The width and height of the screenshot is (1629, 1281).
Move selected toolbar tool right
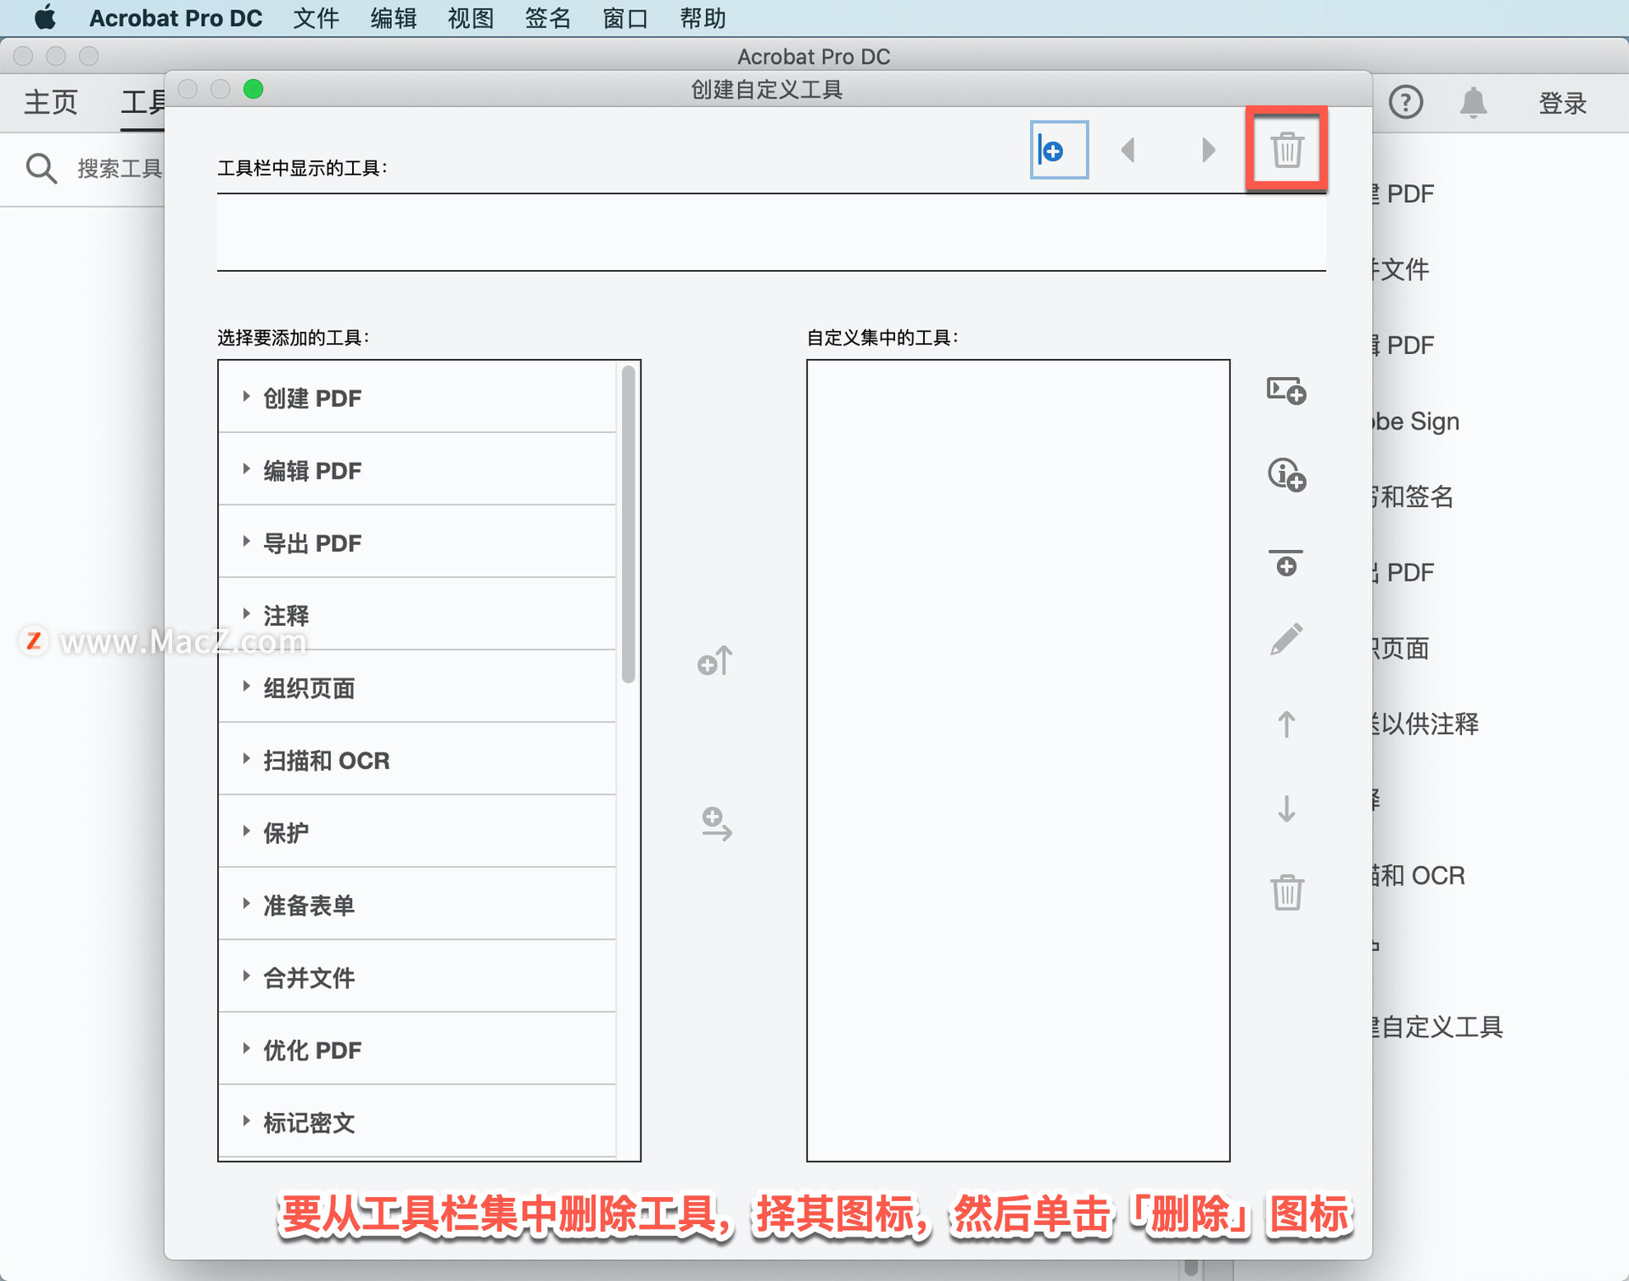click(1208, 150)
